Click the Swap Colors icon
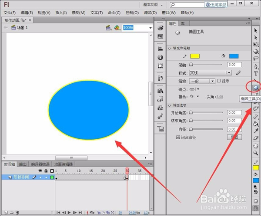261x216 pixels. pos(256,192)
